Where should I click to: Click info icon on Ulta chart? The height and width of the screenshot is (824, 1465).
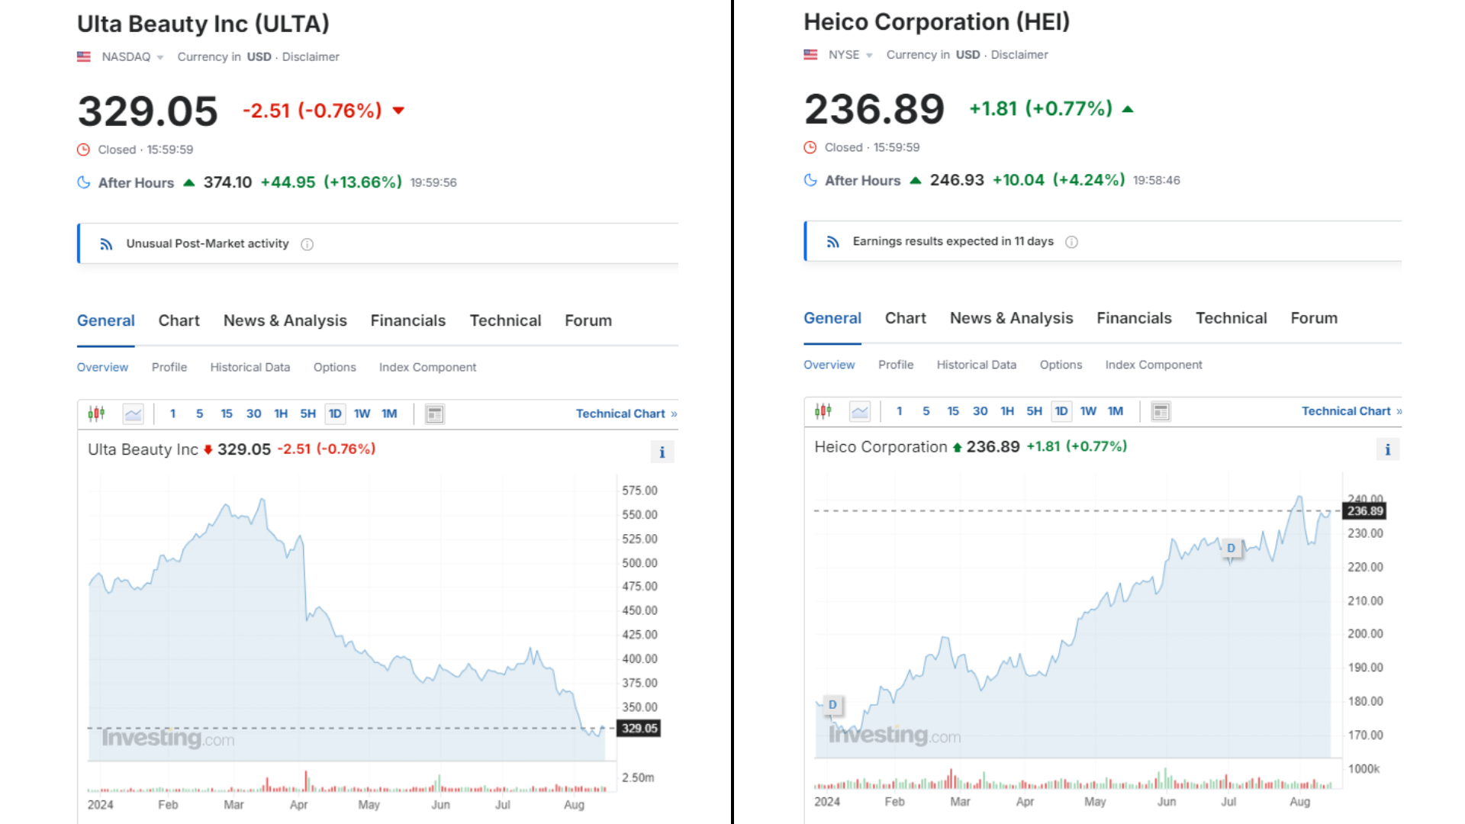point(662,452)
